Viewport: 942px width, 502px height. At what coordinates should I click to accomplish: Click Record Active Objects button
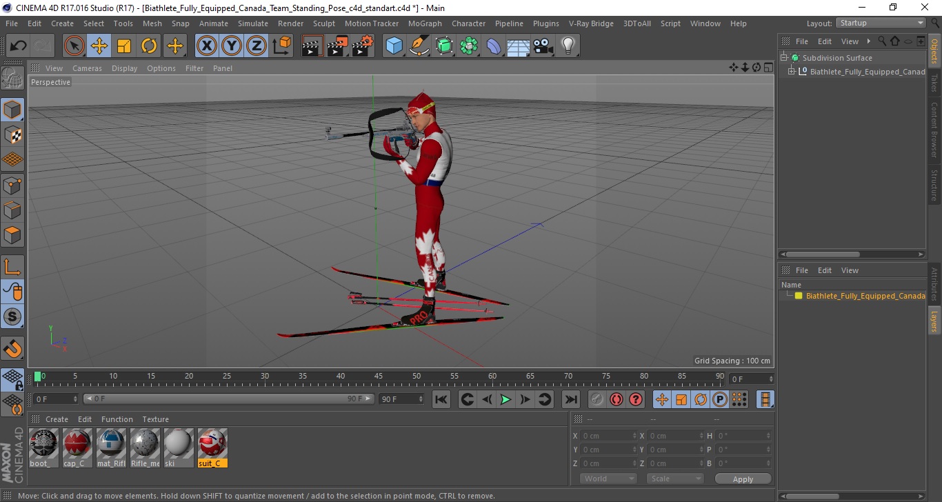click(597, 399)
